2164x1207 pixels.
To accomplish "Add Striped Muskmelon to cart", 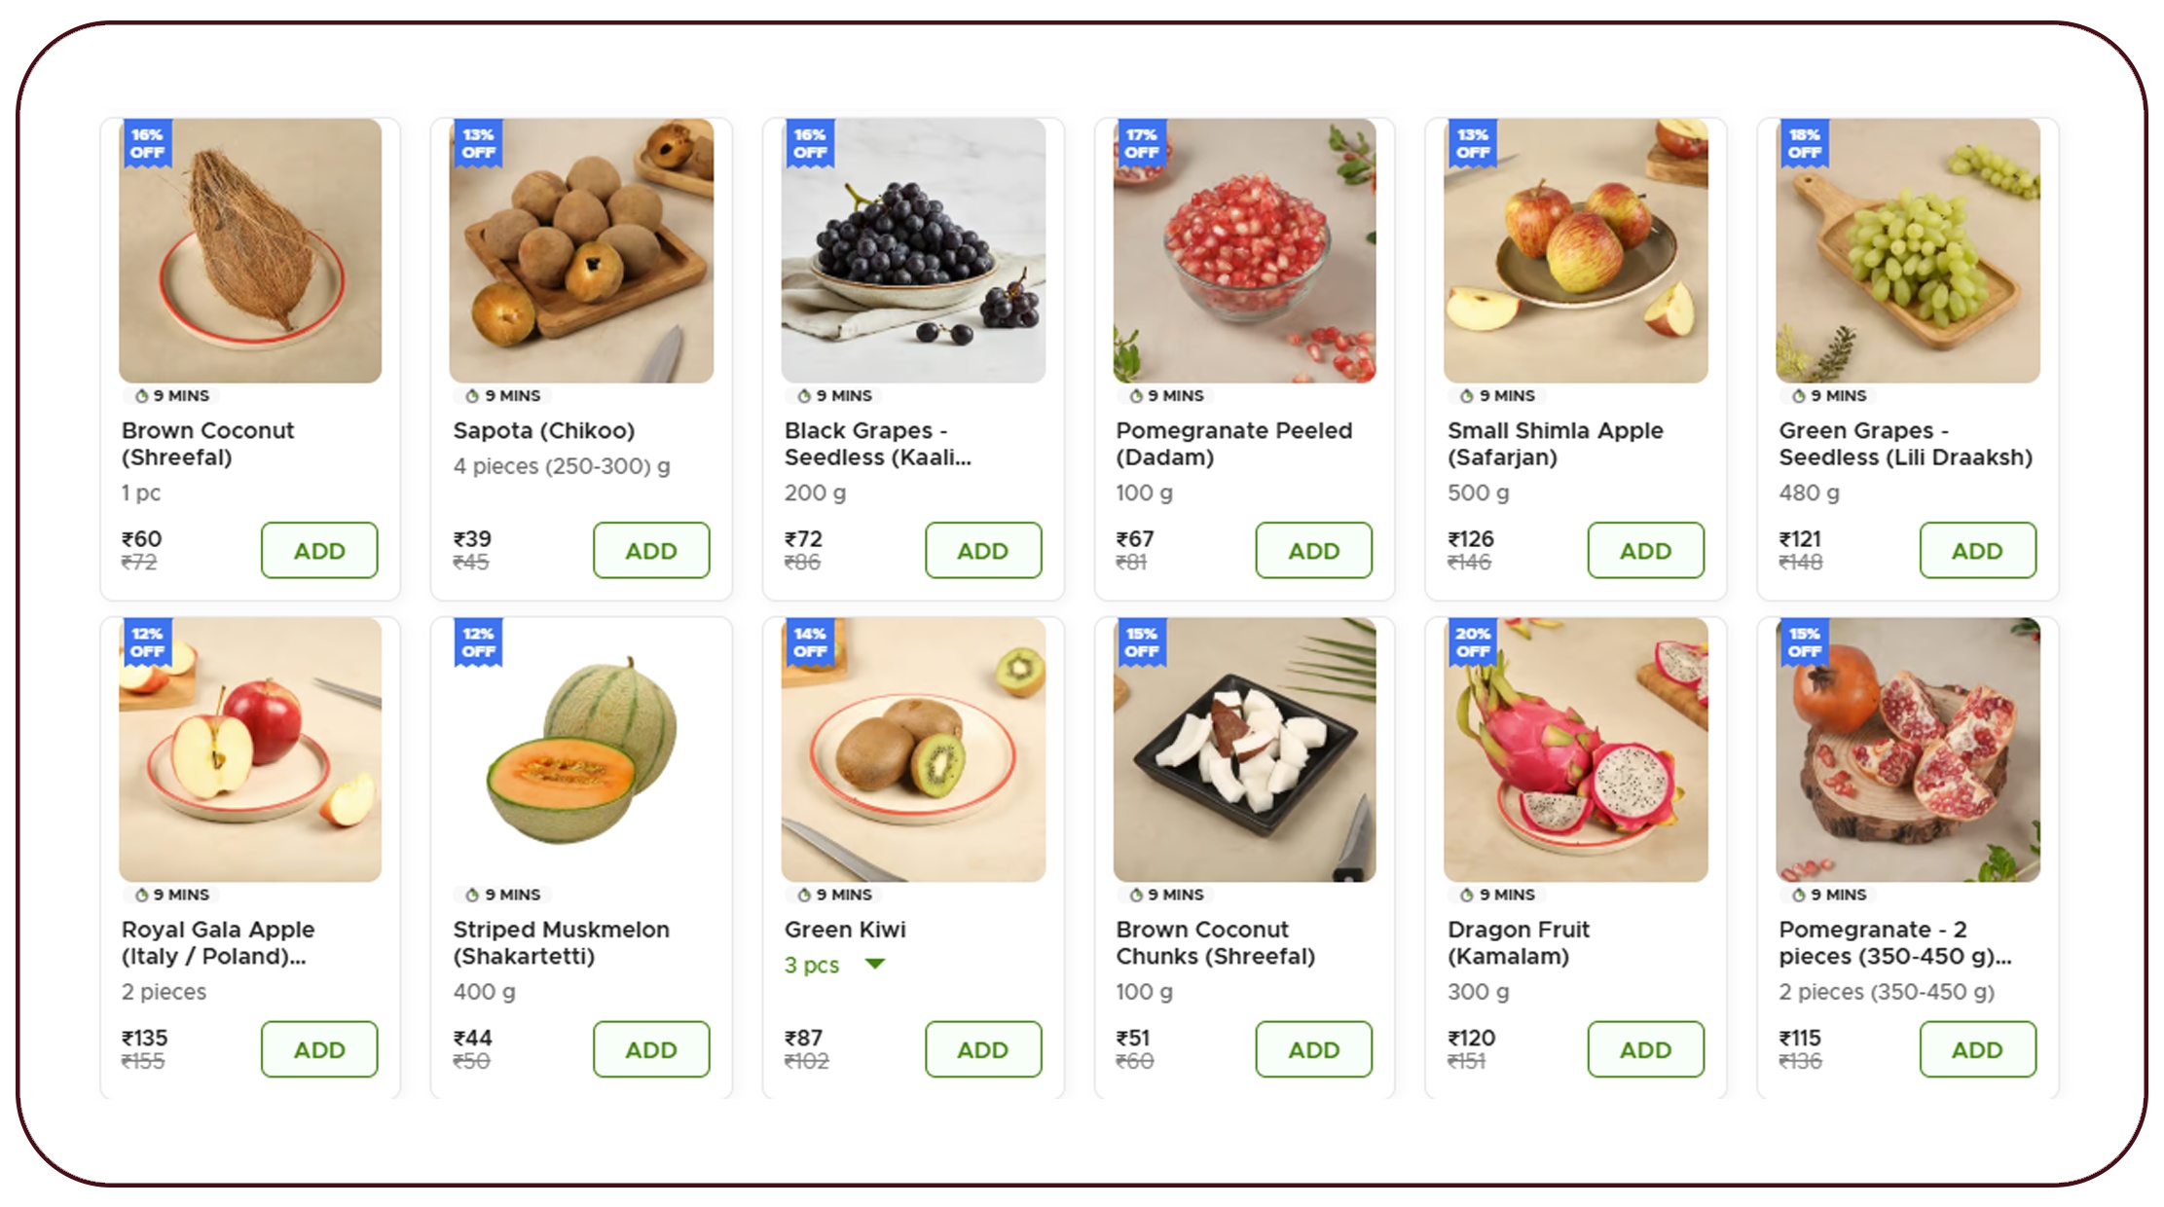I will pos(651,1048).
